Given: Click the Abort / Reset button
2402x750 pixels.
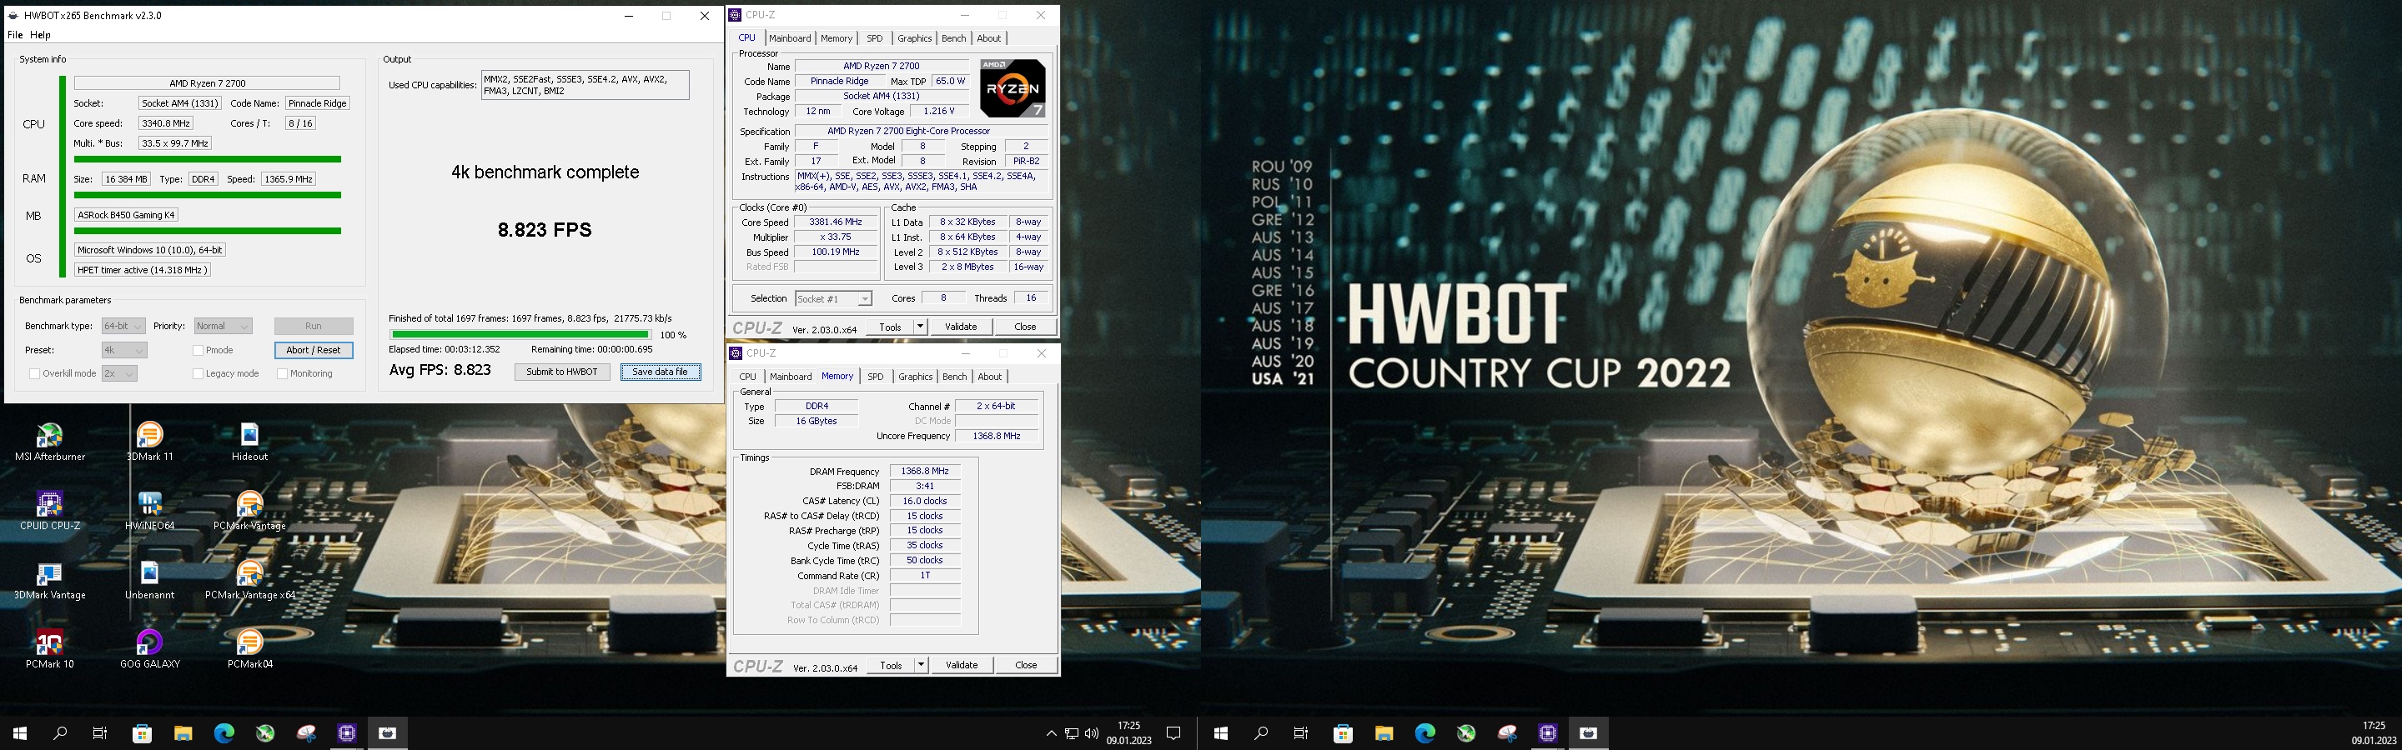Looking at the screenshot, I should click(314, 350).
